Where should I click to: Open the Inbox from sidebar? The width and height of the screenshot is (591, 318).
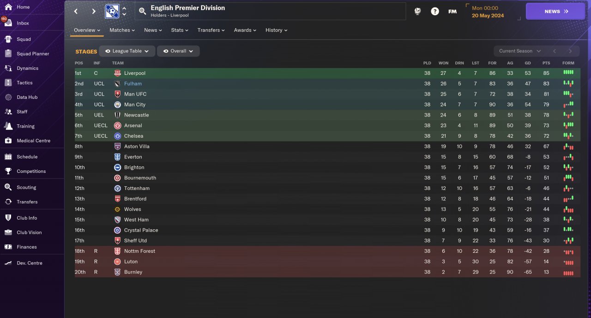pos(23,23)
